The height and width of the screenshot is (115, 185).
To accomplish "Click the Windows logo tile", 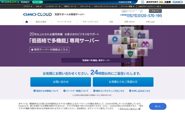I will pos(134,45).
